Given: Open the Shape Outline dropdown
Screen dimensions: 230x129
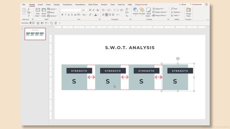Looking at the screenshot, I should [160, 12].
